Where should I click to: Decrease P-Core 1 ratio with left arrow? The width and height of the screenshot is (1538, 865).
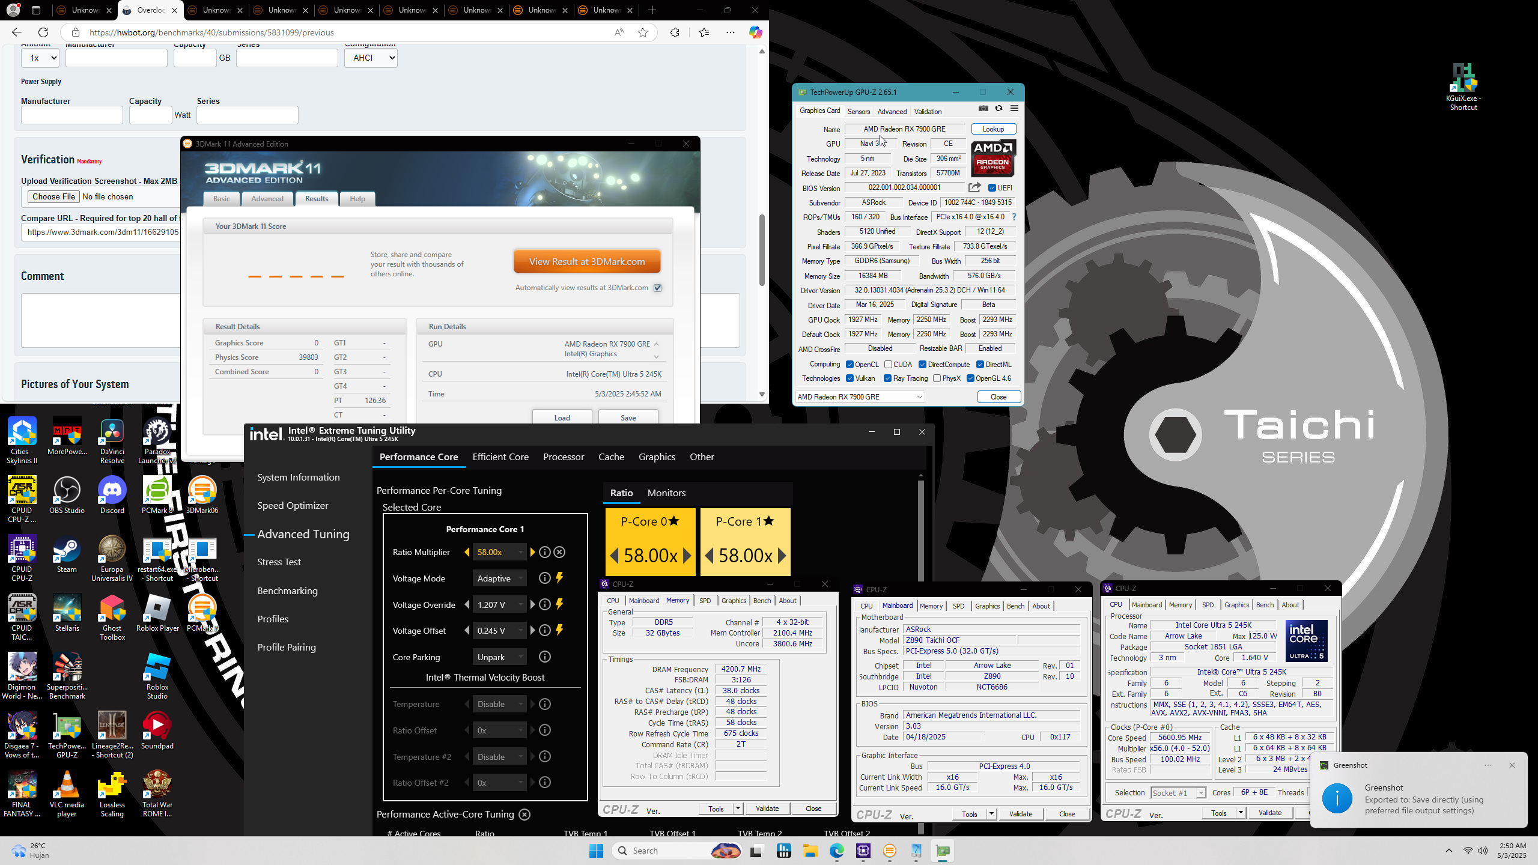click(709, 556)
